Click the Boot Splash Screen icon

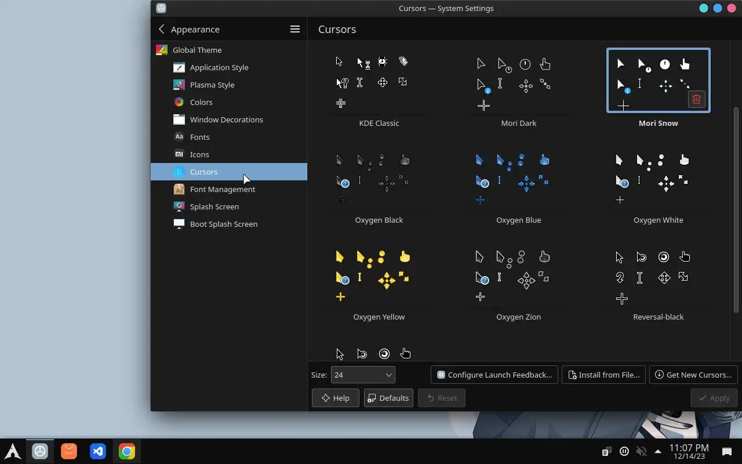[179, 224]
